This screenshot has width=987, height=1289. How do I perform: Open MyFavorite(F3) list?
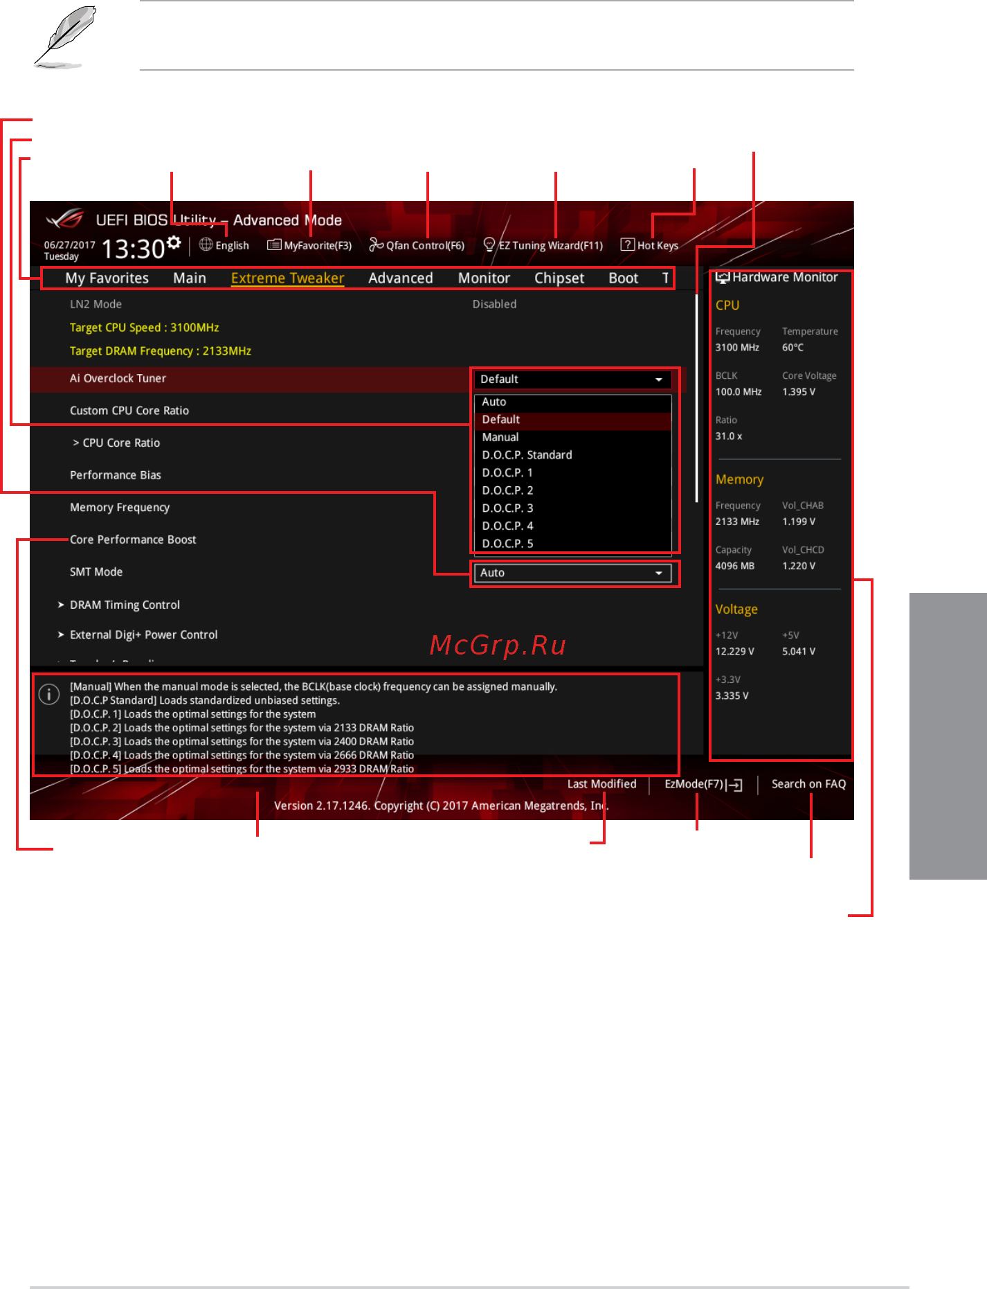pos(309,245)
